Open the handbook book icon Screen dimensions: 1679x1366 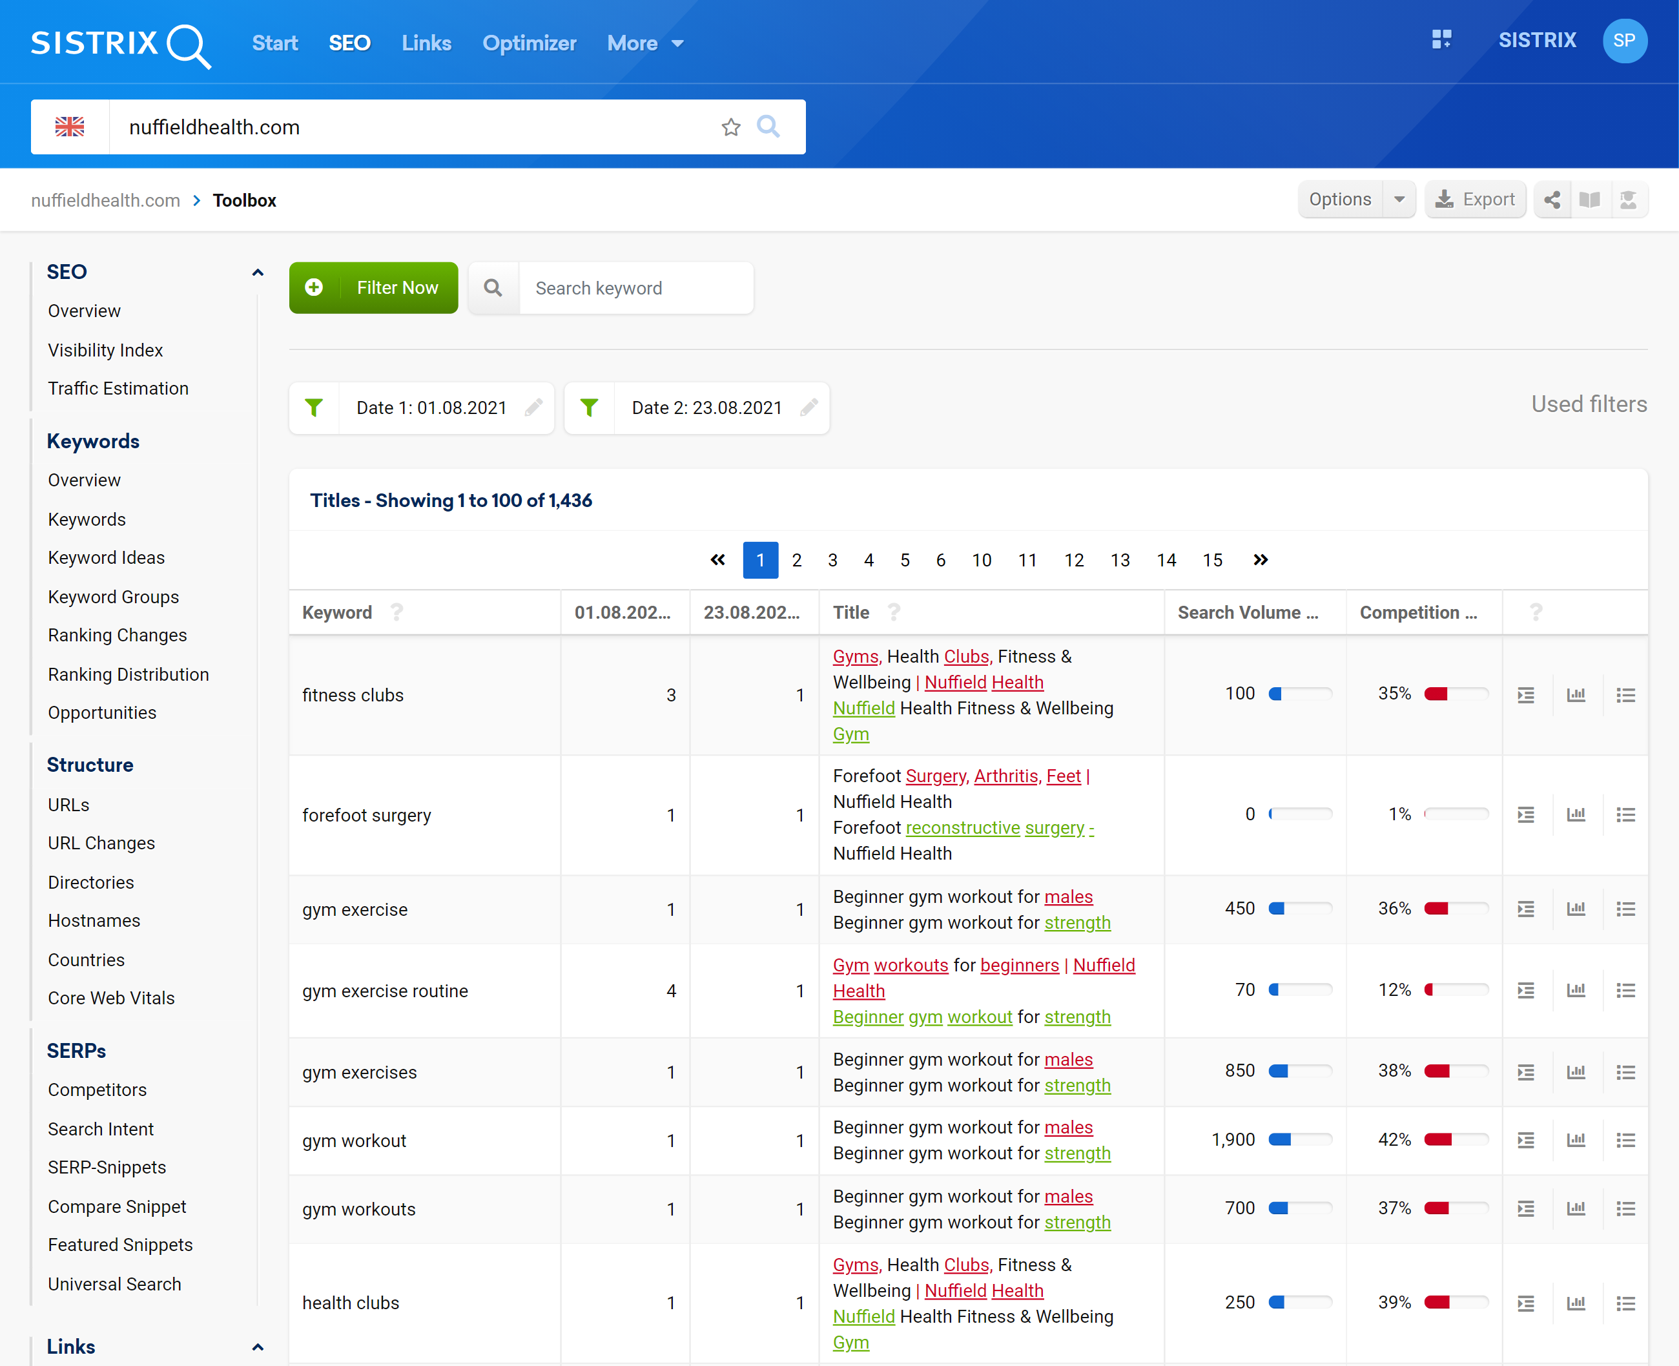1590,200
